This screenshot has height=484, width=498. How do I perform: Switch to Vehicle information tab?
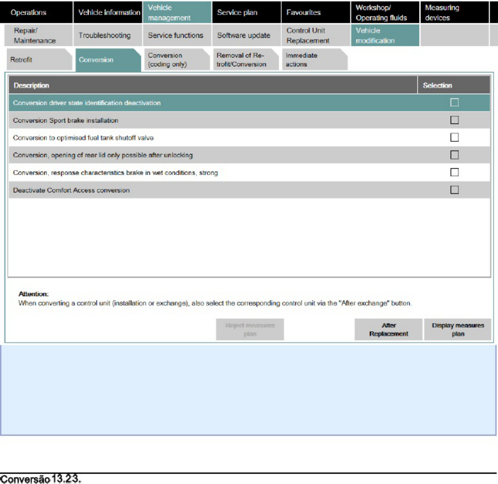coord(108,12)
